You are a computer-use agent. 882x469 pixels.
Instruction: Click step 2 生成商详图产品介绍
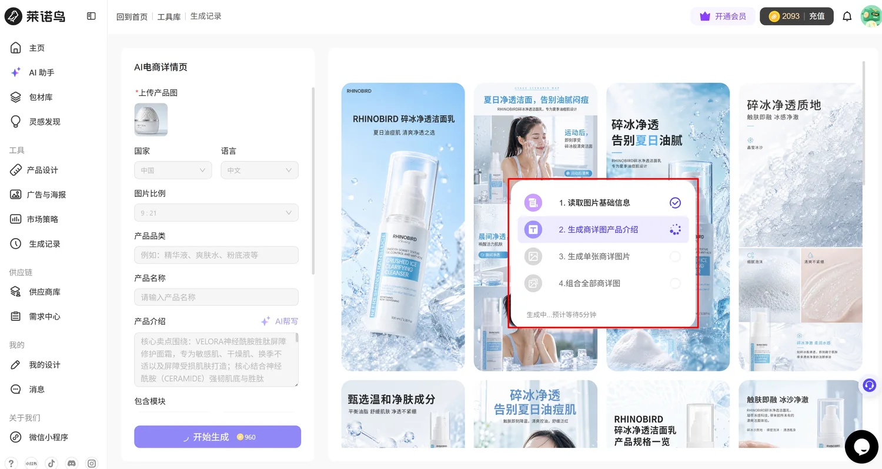click(x=603, y=230)
